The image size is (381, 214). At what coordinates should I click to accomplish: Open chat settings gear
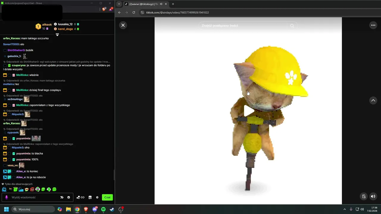click(97, 197)
